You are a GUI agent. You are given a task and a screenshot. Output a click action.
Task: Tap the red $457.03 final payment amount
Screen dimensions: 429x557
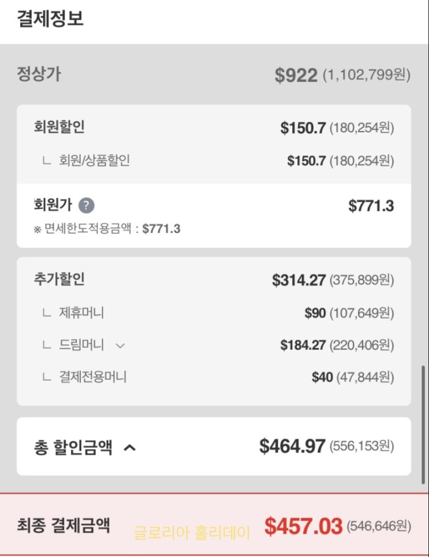tap(304, 526)
